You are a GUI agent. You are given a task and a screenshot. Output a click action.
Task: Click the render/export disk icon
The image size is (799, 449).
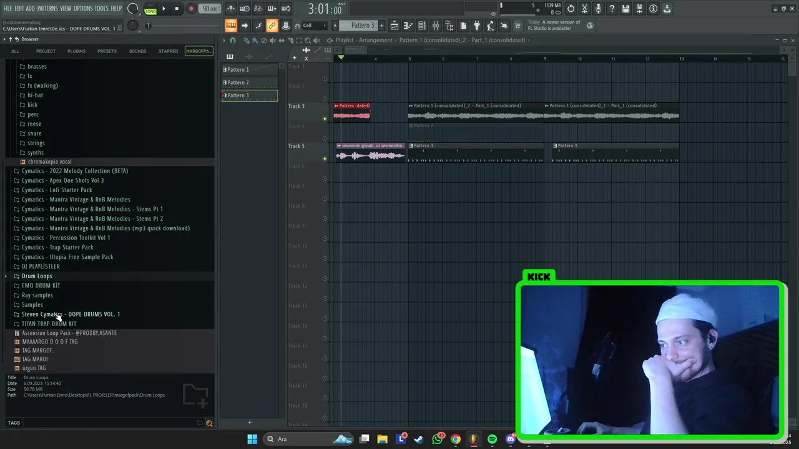(x=639, y=9)
